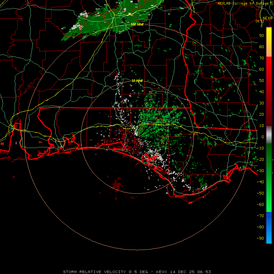Select the 50 value on velocity scale

click(262, 81)
